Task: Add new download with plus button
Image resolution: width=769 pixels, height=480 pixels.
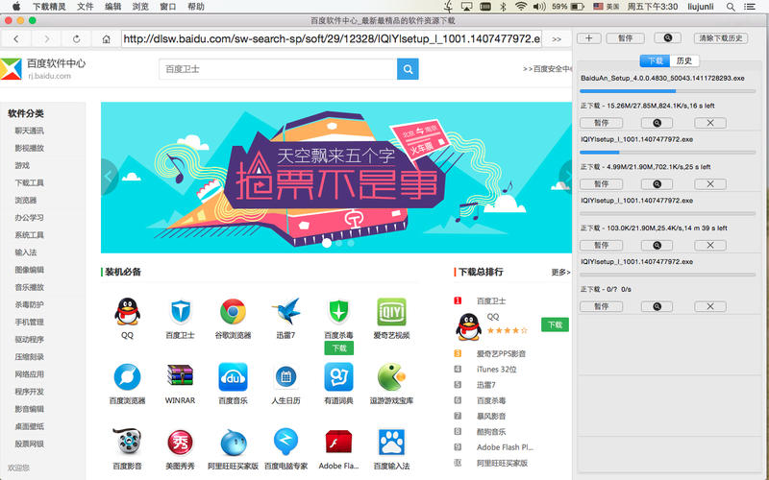Action: tap(589, 38)
